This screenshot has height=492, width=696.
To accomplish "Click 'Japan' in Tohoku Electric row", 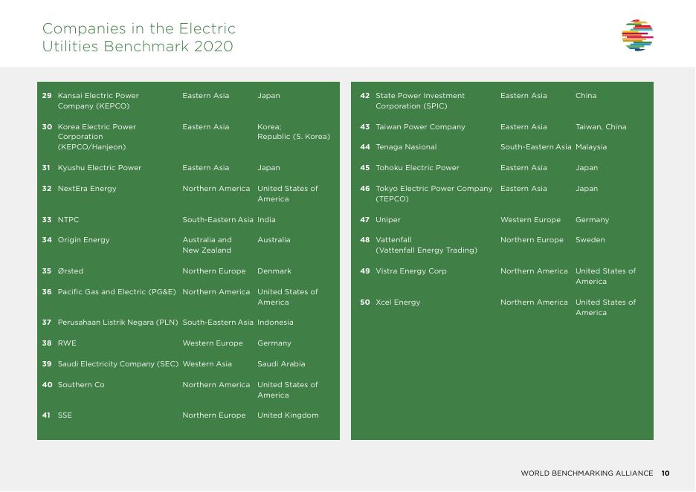I will (587, 168).
